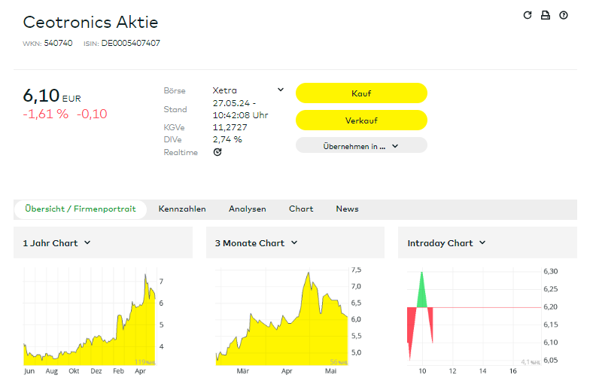Go to the Chart tab
This screenshot has height=381, width=599.
301,209
